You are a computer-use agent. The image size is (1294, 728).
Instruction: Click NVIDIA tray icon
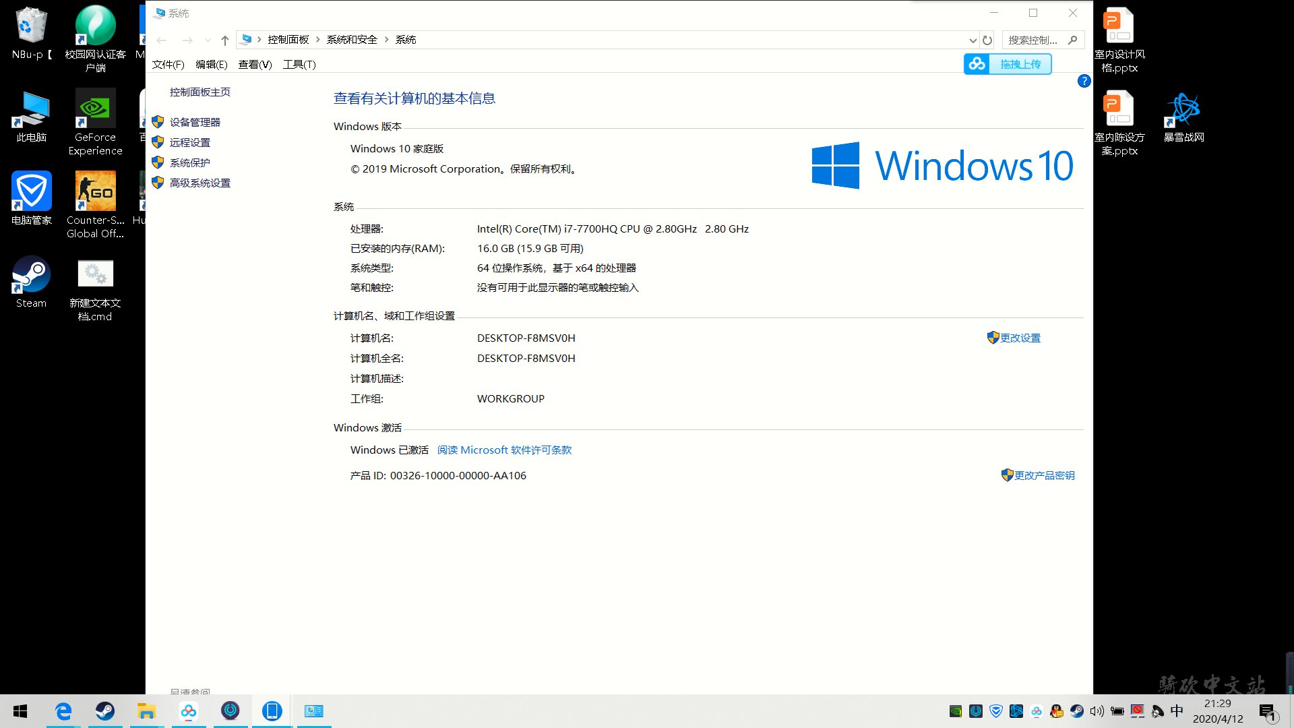[956, 711]
